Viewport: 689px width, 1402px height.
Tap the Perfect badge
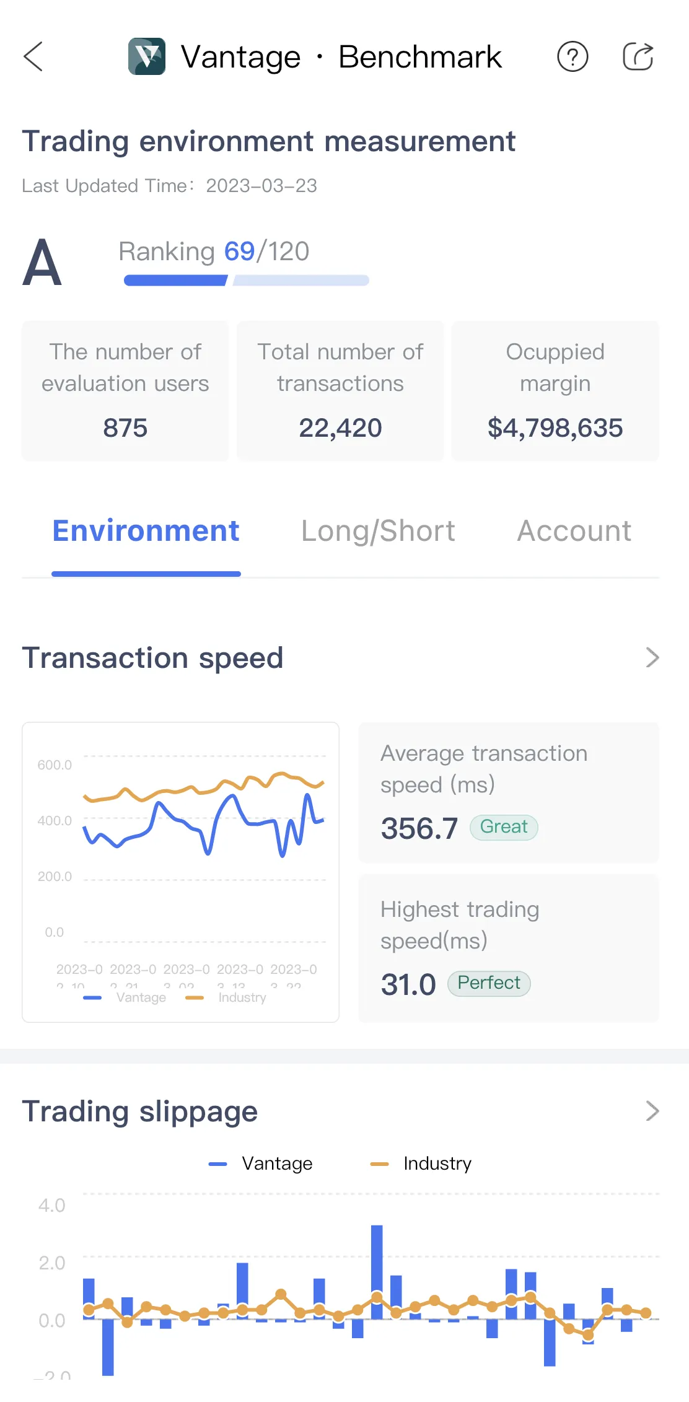[489, 983]
